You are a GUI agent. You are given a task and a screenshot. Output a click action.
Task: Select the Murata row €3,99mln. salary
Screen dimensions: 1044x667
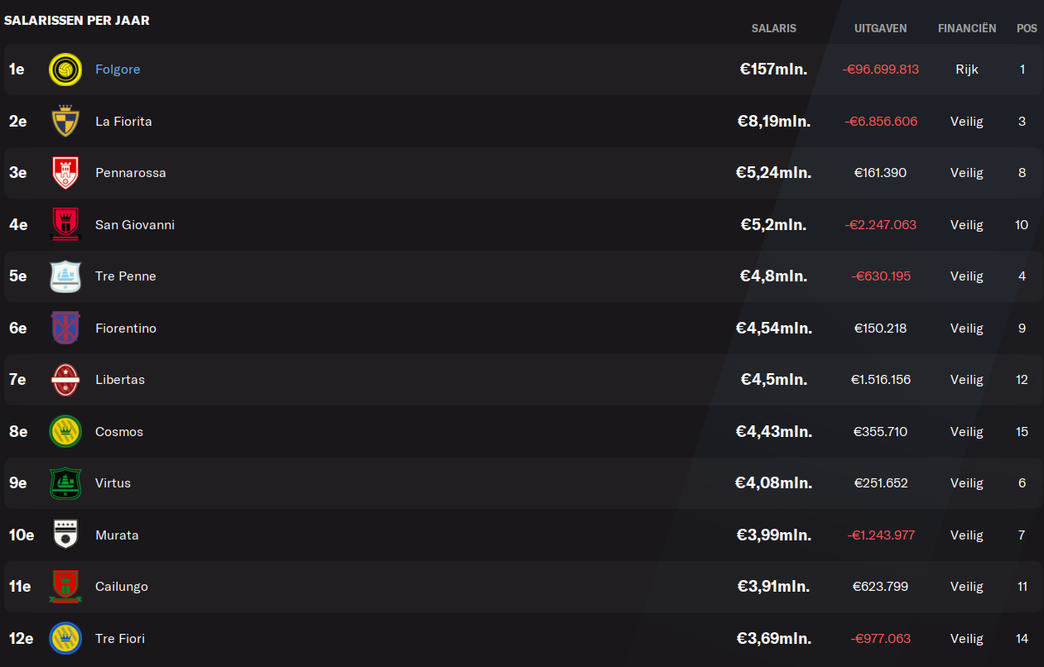773,535
